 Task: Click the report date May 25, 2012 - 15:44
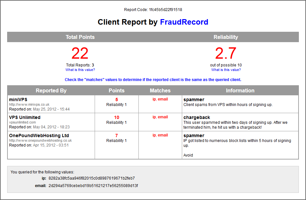coord(51,109)
